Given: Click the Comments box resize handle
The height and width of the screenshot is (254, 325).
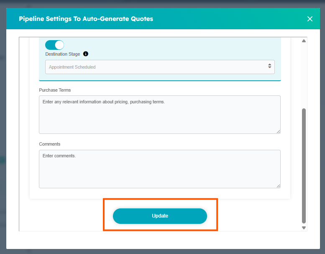Looking at the screenshot, I should pos(278,186).
